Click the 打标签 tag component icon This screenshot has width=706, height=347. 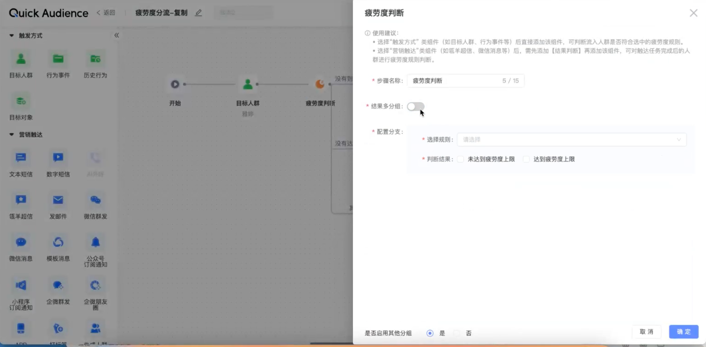[58, 329]
